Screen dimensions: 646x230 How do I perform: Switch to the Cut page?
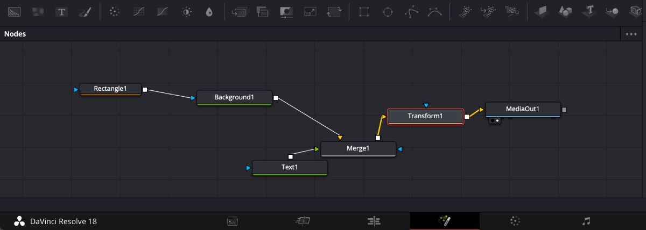click(303, 221)
